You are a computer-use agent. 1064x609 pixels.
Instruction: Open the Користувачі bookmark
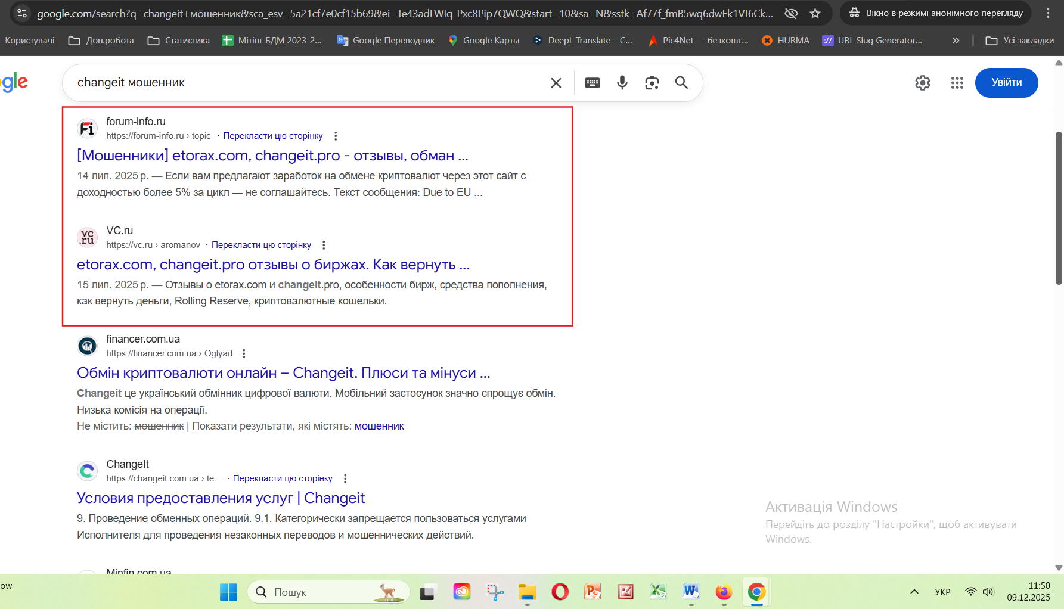pyautogui.click(x=30, y=41)
